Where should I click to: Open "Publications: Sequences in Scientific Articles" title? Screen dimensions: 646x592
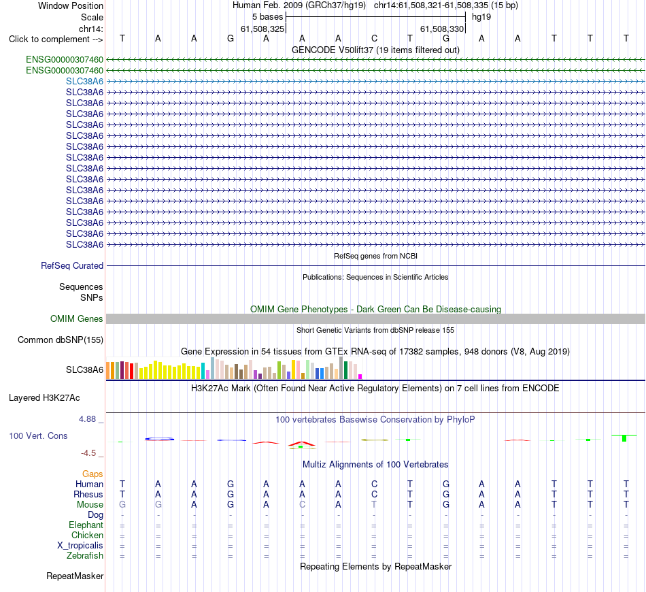click(375, 277)
